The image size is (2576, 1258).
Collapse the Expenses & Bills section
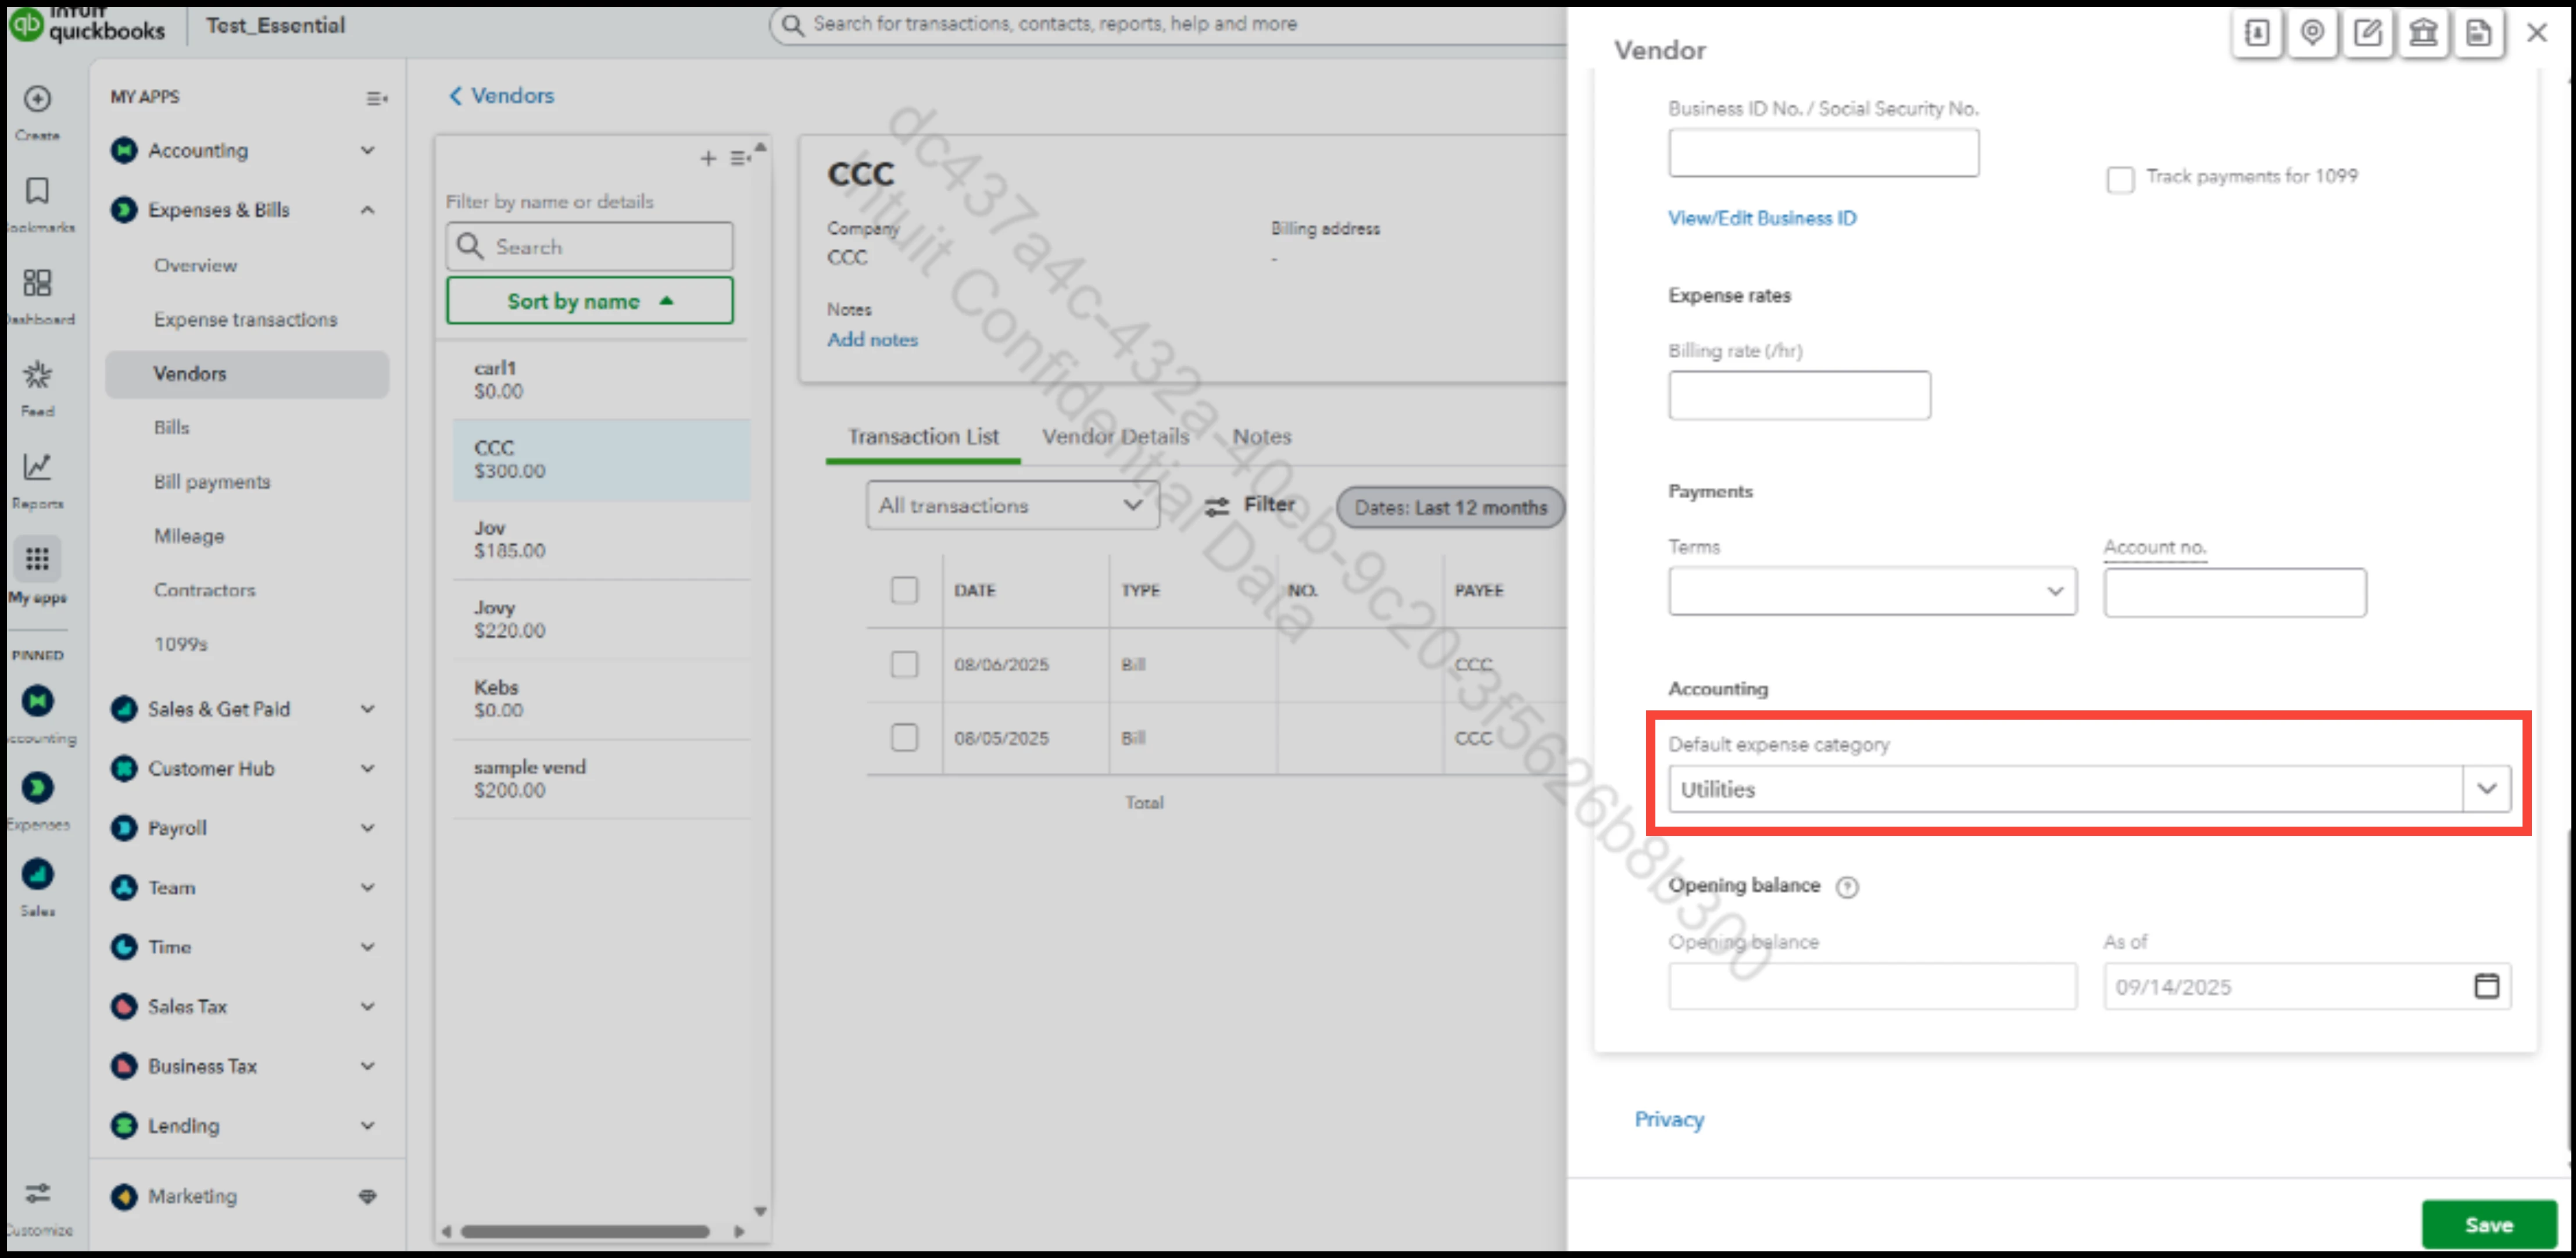tap(367, 210)
